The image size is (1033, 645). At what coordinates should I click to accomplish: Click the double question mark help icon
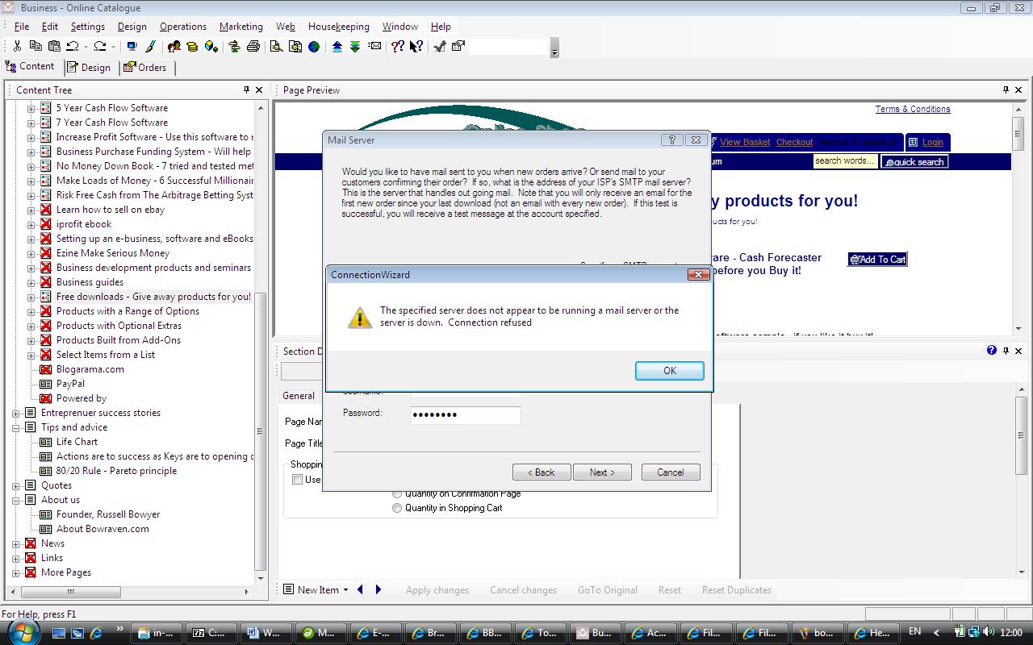397,47
